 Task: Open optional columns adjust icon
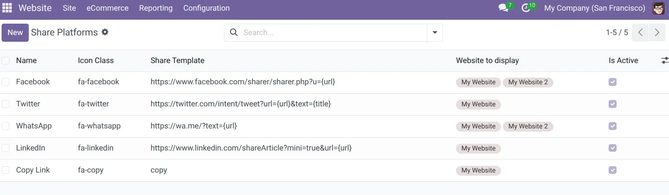[x=665, y=60]
